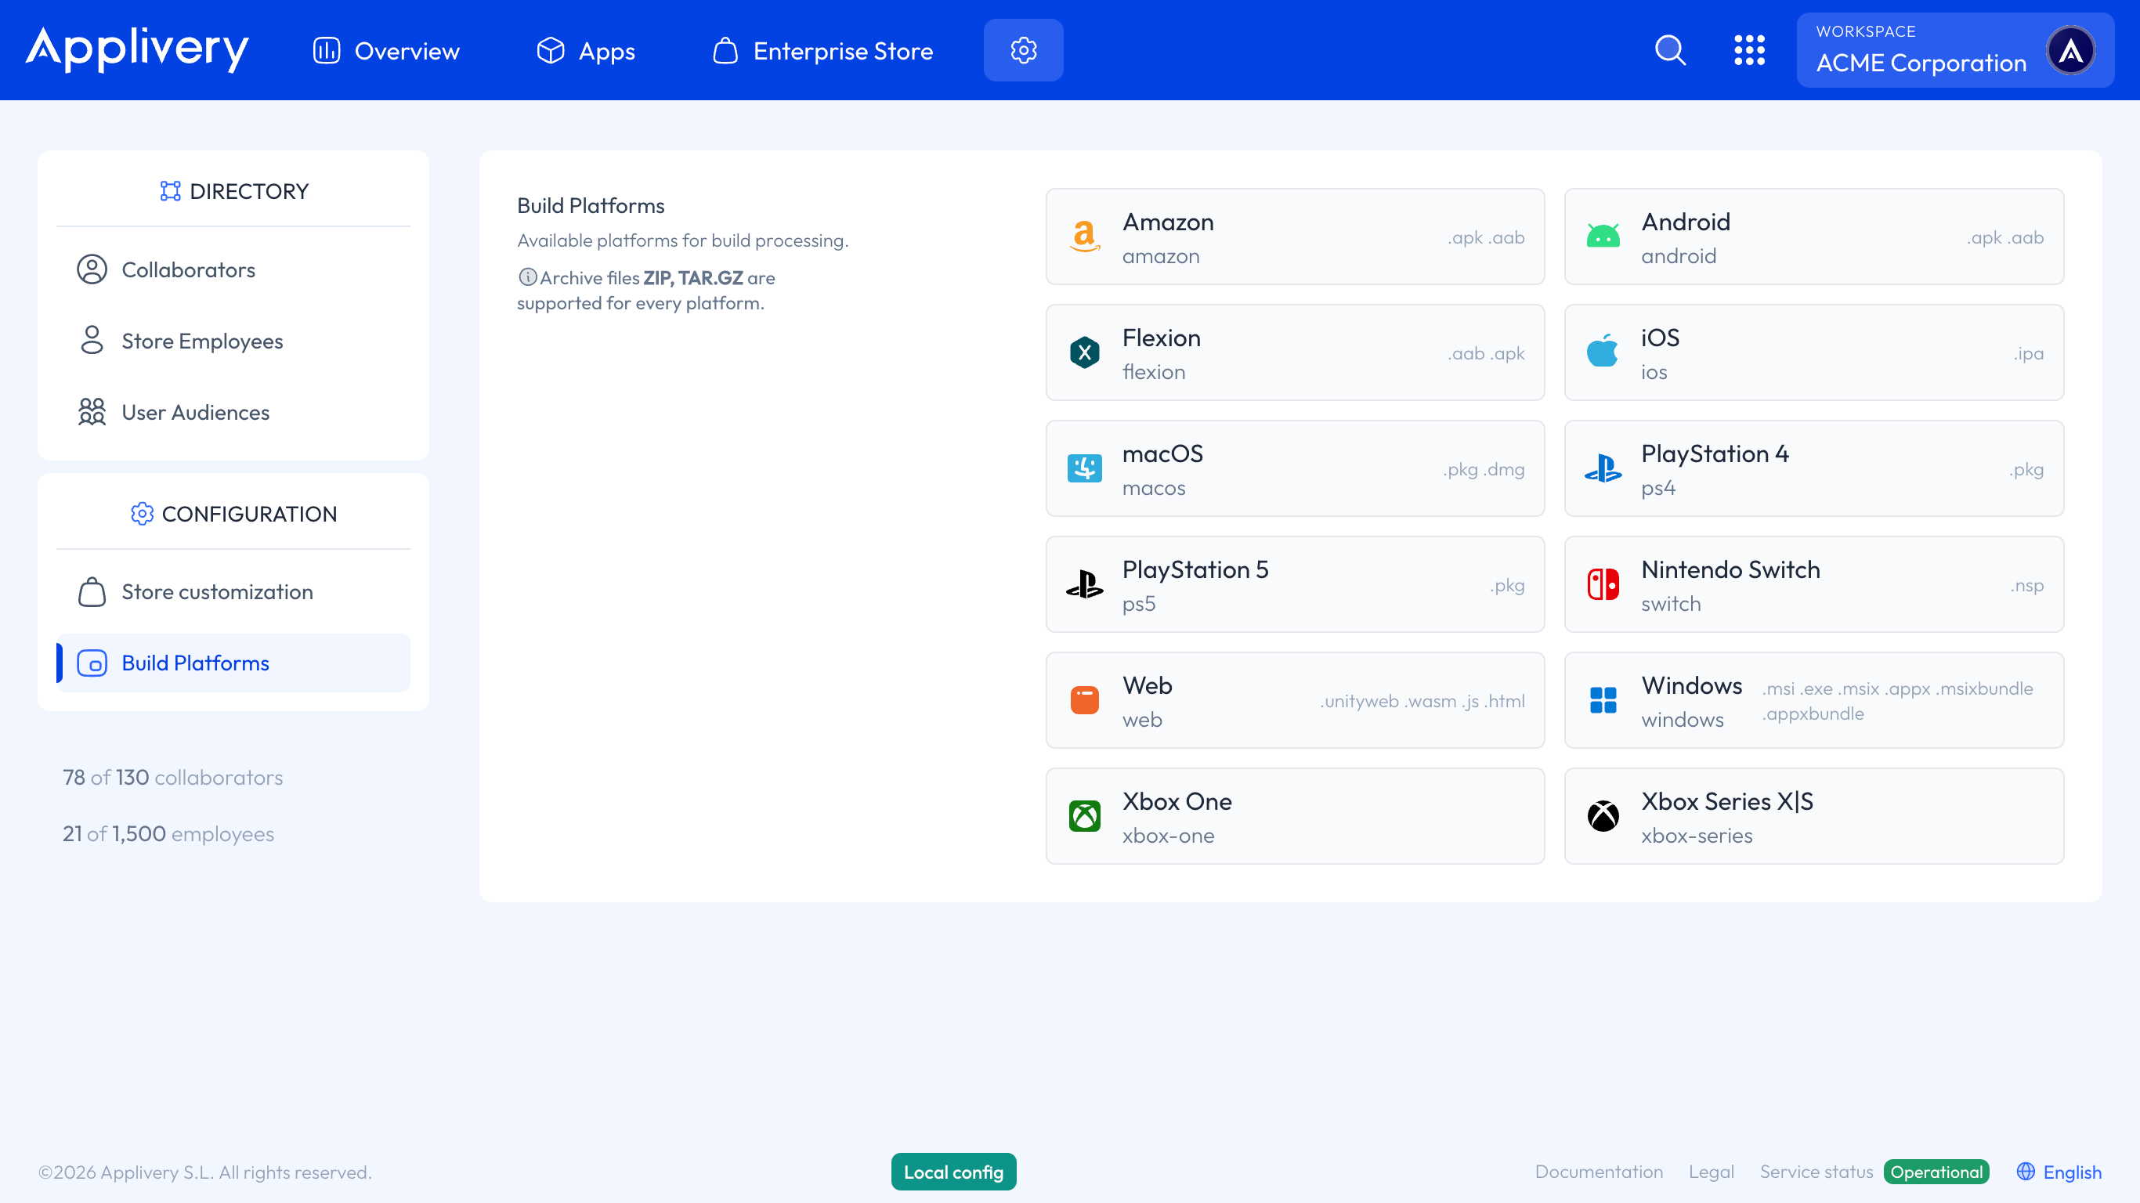Click the Xbox One green icon
Screen dimensions: 2140x1203
tap(1085, 816)
